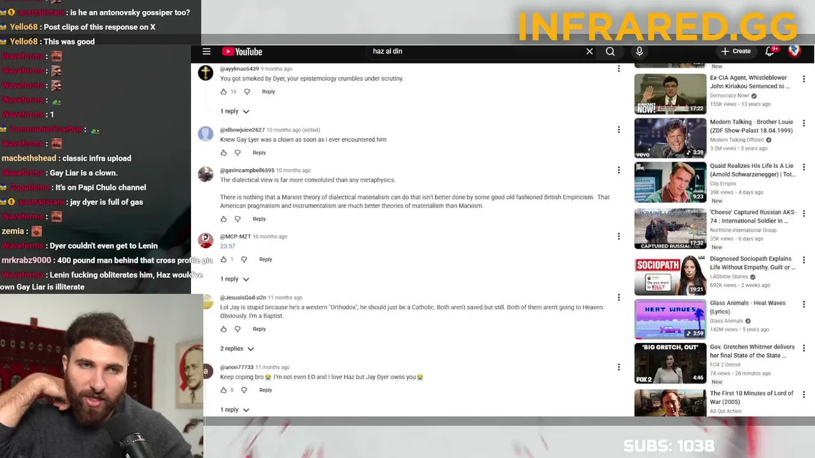Reply to the @elbowjuice2627 comment
815x458 pixels.
[259, 153]
